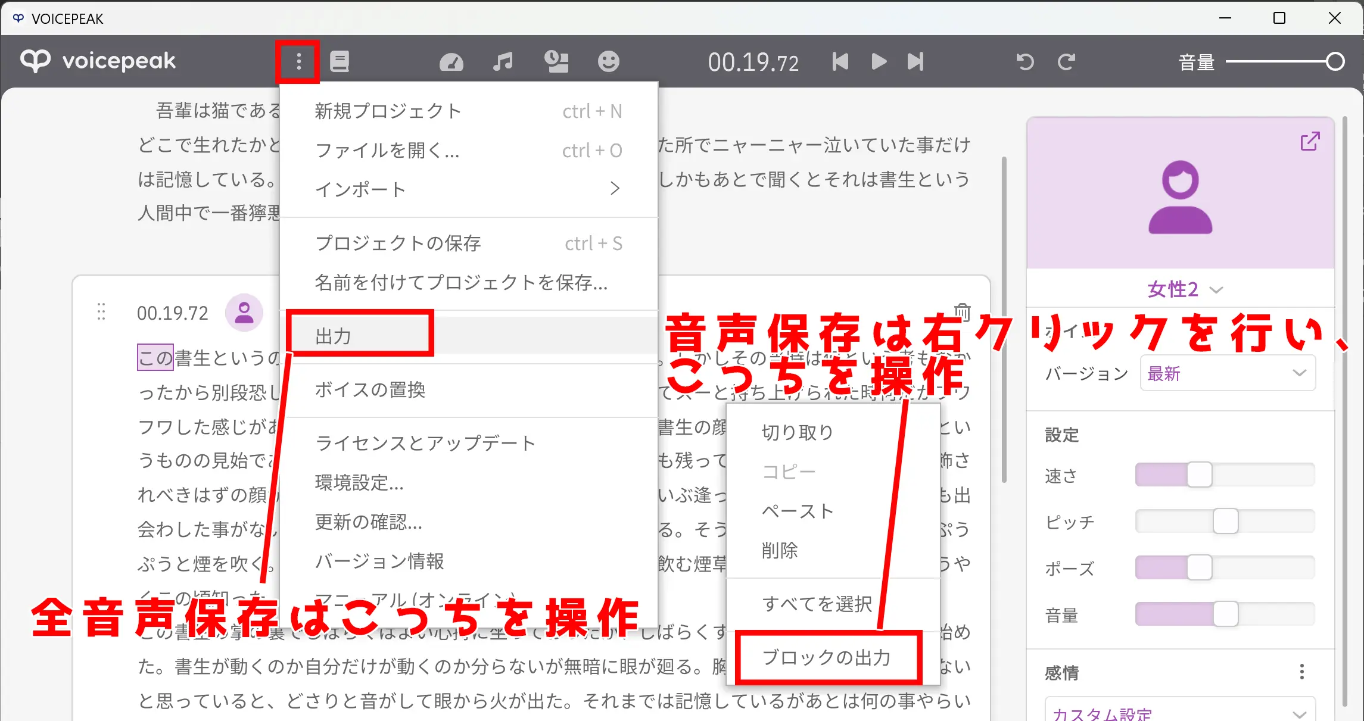Click the block drag handle dots
Viewport: 1364px width, 721px height.
coord(101,312)
